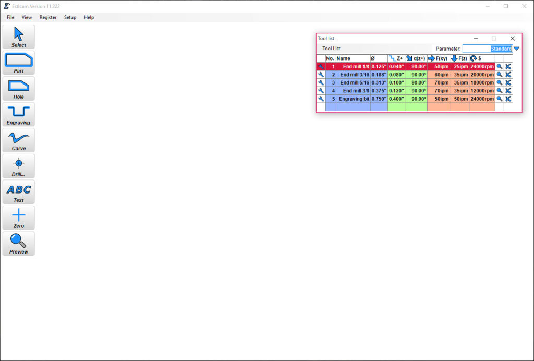Minimize the Tool list window

tap(476, 39)
